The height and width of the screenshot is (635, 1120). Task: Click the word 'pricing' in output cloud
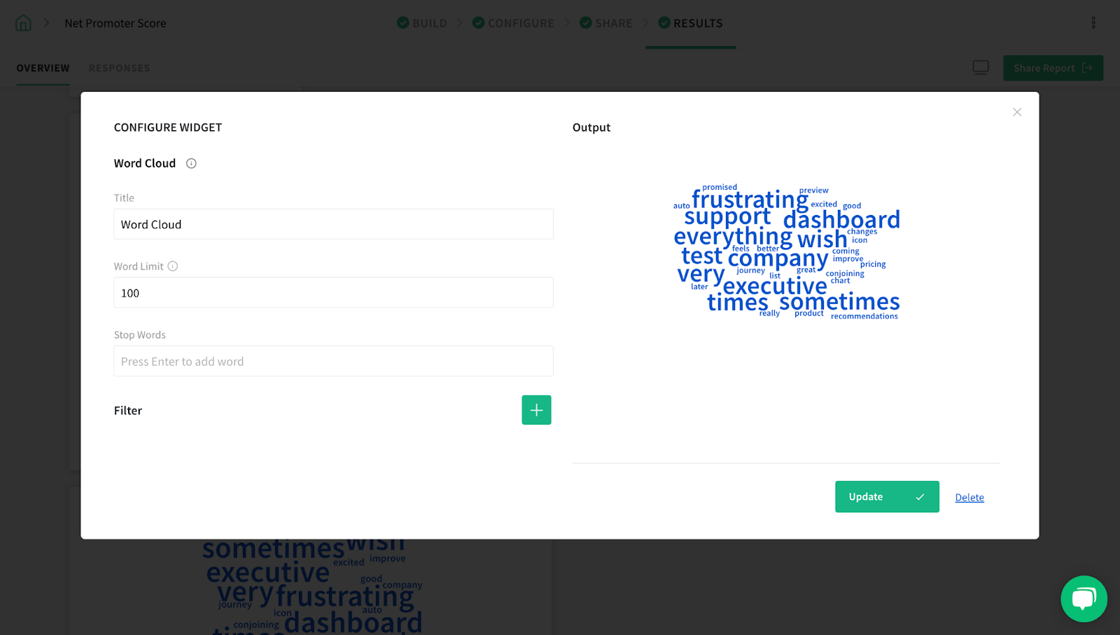pyautogui.click(x=873, y=265)
